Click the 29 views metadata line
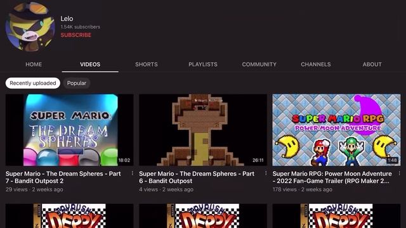The image size is (406, 228). 34,189
